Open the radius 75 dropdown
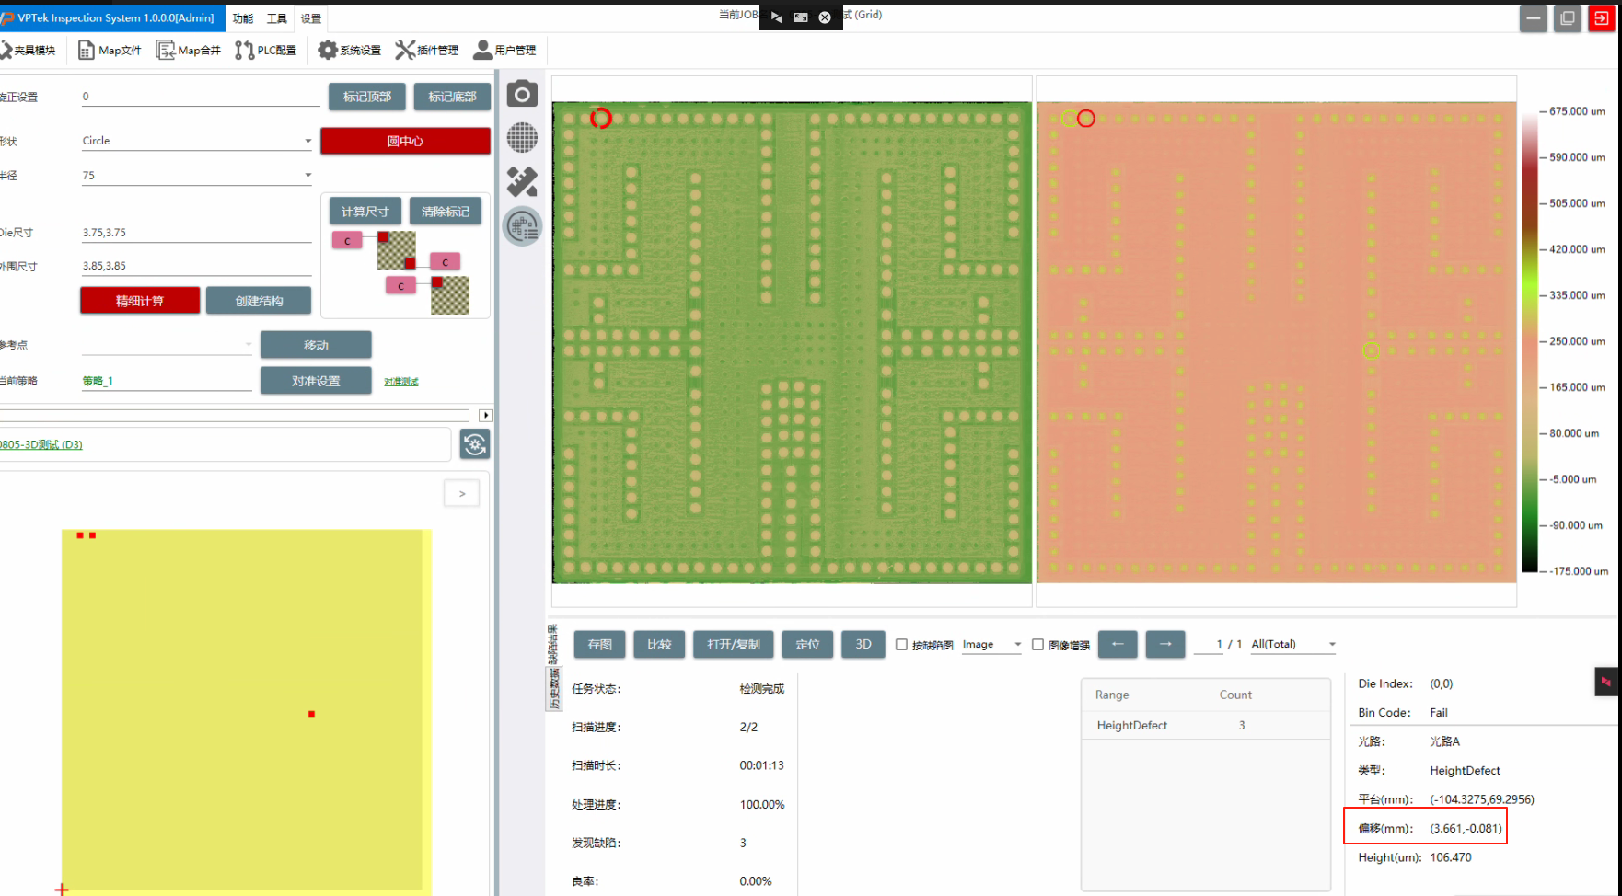Screen dimensions: 1622x896 pyautogui.click(x=307, y=176)
